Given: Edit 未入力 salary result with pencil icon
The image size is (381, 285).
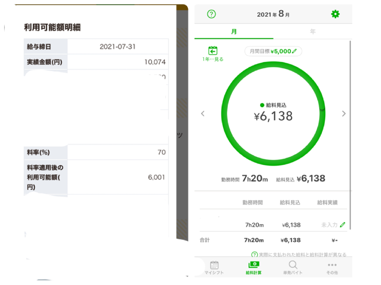Looking at the screenshot, I should [x=342, y=225].
